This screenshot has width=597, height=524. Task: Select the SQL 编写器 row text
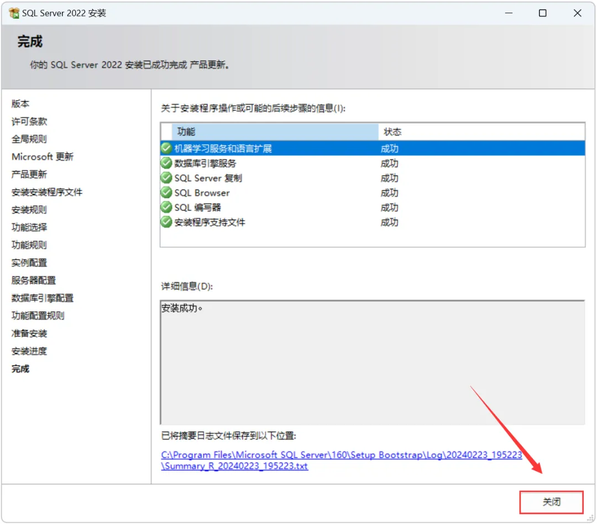[x=197, y=208]
